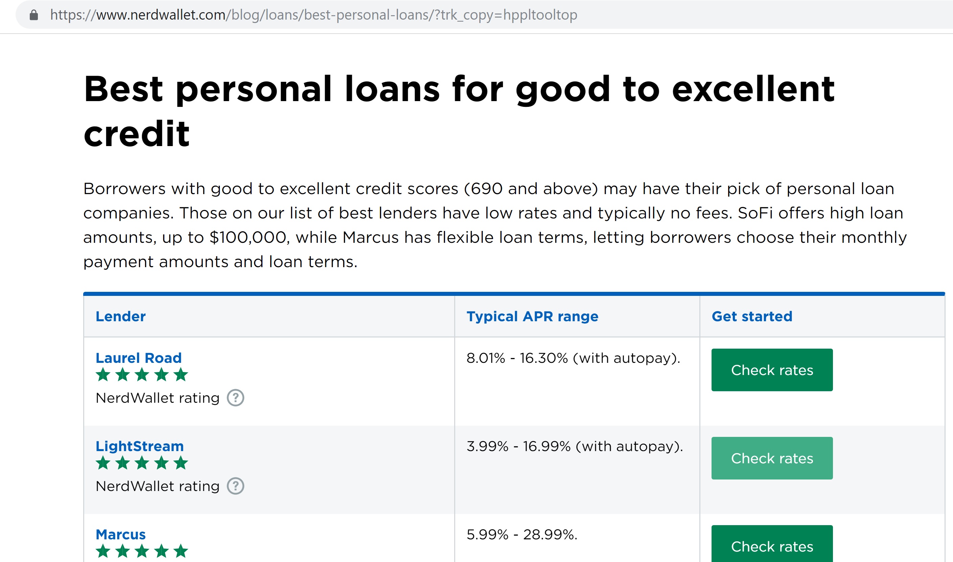Screen dimensions: 953x562
Task: Click the "Get started" column header
Action: coord(752,316)
